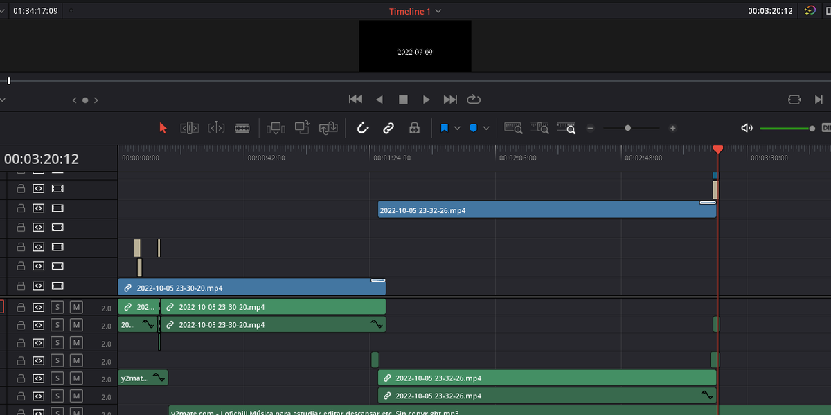Activate the Dynamic Trim Mode tool
This screenshot has width=831, height=415.
pos(216,128)
